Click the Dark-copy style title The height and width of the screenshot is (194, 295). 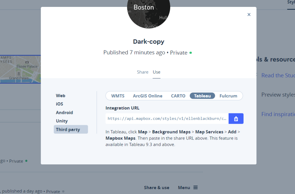click(x=149, y=41)
